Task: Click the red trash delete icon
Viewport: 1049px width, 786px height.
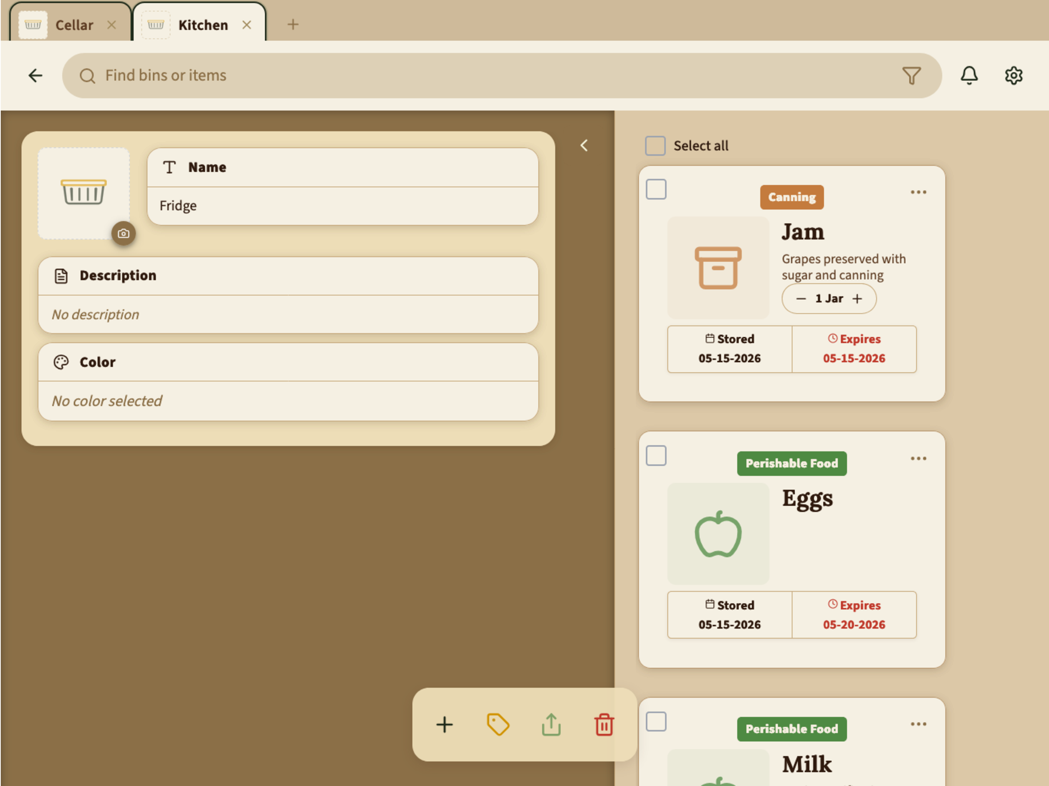Action: tap(604, 724)
